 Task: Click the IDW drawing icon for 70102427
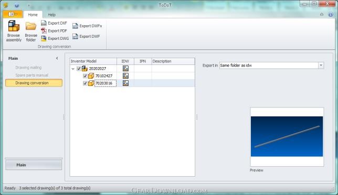pyautogui.click(x=125, y=76)
